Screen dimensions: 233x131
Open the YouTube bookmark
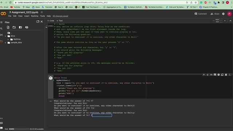[15, 7]
